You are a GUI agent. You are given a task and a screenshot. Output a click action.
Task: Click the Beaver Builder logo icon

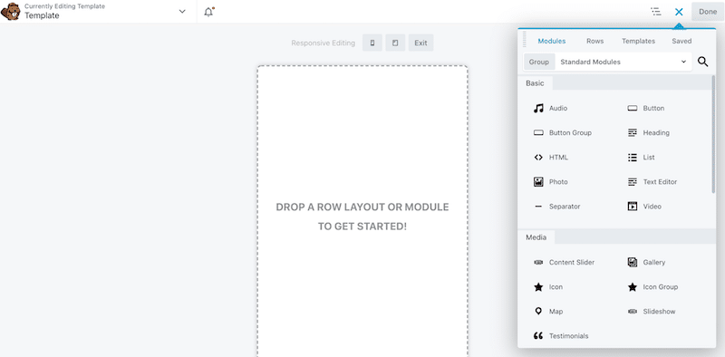click(10, 12)
